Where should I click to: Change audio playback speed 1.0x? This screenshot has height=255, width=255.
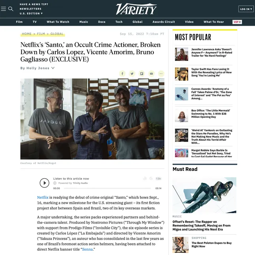click(159, 179)
